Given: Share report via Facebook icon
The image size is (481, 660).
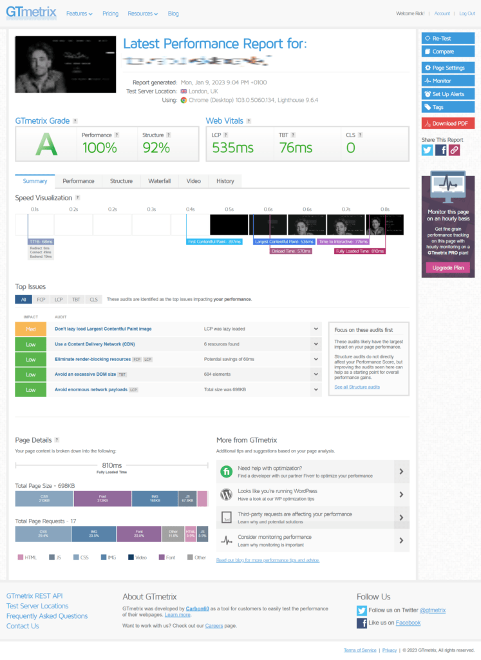Looking at the screenshot, I should point(440,150).
